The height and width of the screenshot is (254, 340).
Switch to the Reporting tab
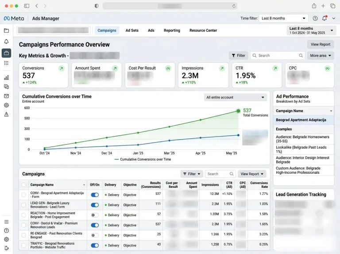(172, 31)
